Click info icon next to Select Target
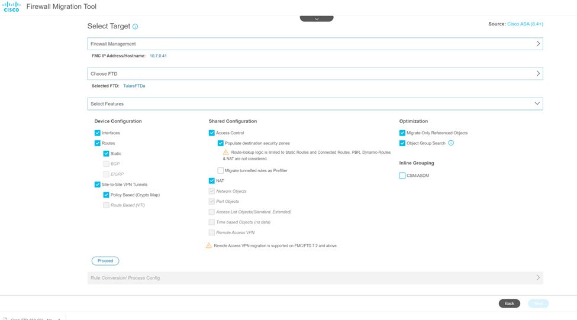The width and height of the screenshot is (577, 320). (136, 27)
